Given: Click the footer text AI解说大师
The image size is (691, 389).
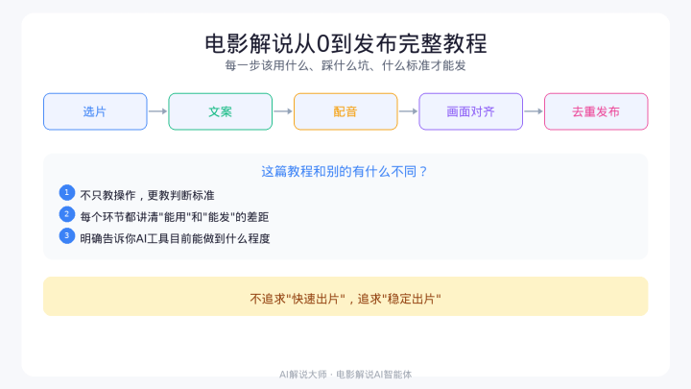Looking at the screenshot, I should tap(303, 374).
